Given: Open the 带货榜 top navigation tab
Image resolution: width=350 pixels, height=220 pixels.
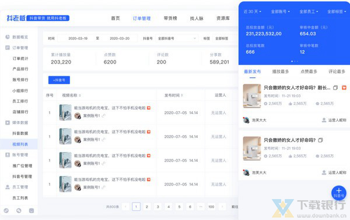Looking at the screenshot, I should [x=170, y=18].
